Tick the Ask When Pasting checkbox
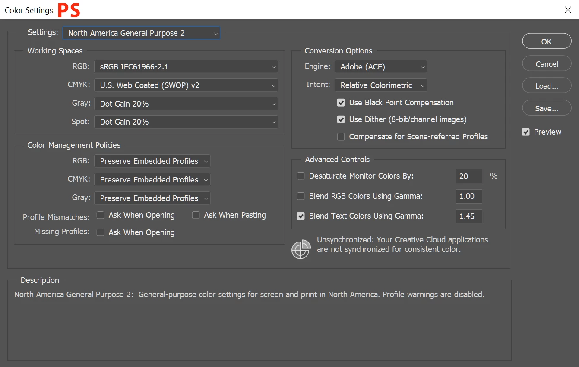Viewport: 579px width, 367px height. pyautogui.click(x=196, y=215)
